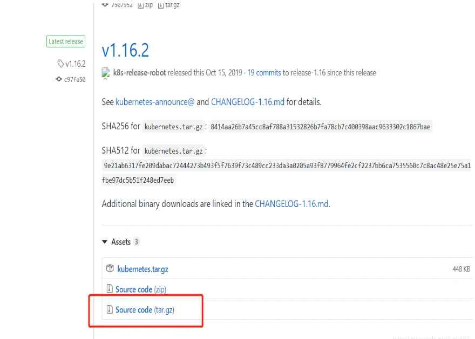This screenshot has height=339, width=475.
Task: Click the Assets heading label
Action: coord(121,241)
